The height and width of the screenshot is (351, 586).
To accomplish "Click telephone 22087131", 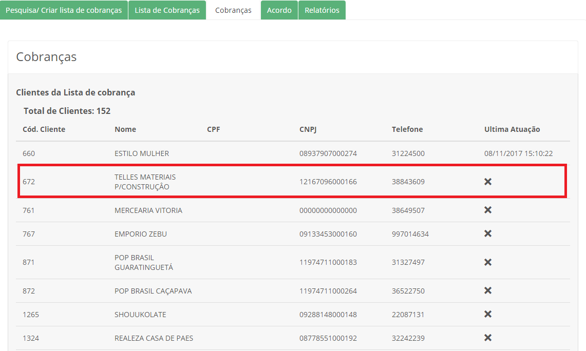I will [x=408, y=315].
